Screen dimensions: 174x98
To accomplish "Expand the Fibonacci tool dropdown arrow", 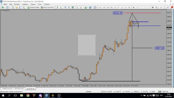I will click(158, 8).
